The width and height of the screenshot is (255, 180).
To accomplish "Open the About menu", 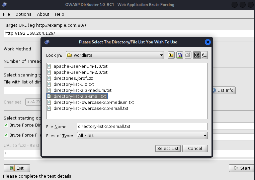I will (43, 14).
